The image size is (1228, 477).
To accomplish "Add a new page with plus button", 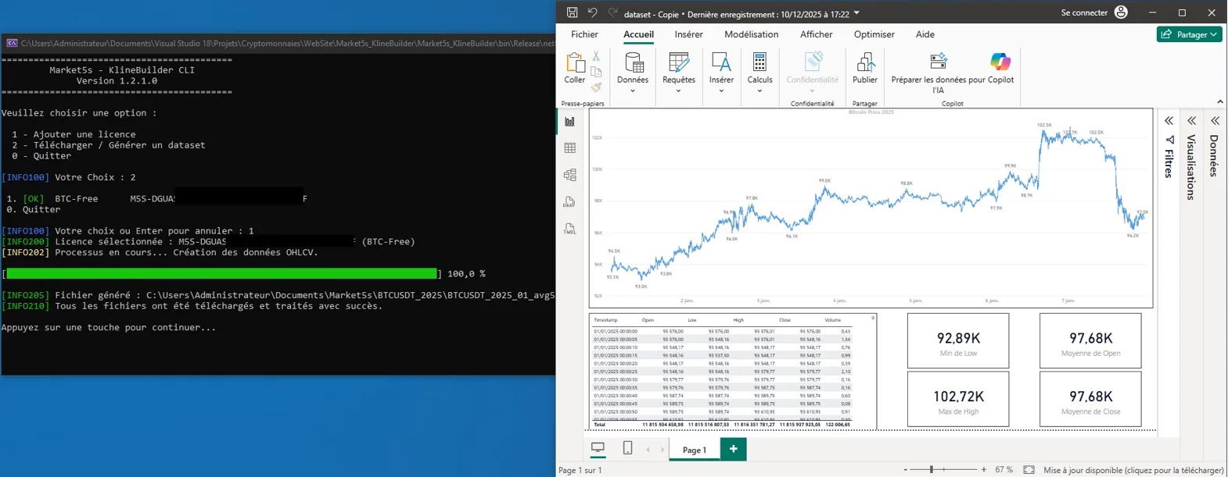I will point(733,449).
